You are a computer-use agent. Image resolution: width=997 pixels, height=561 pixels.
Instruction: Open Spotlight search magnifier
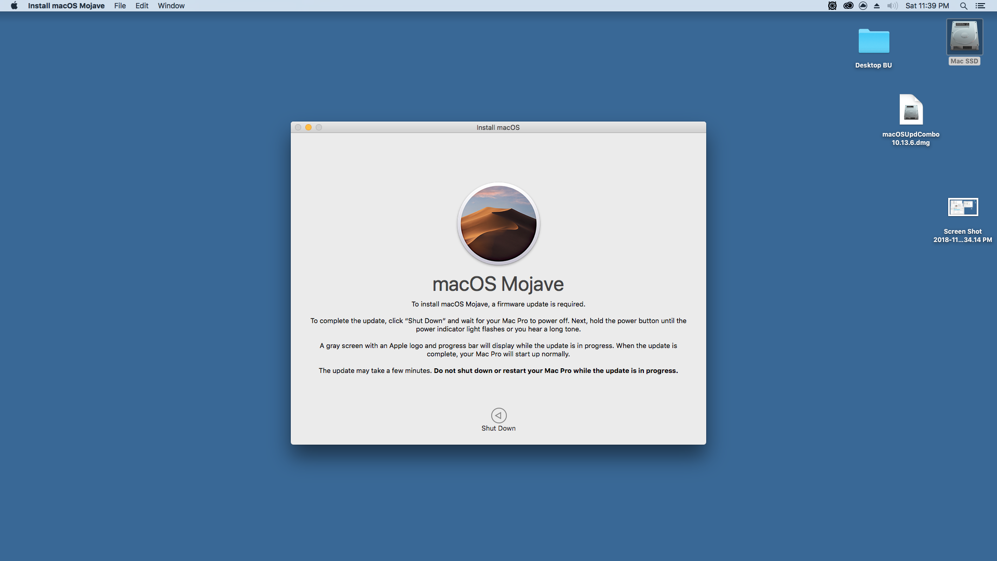pos(963,6)
